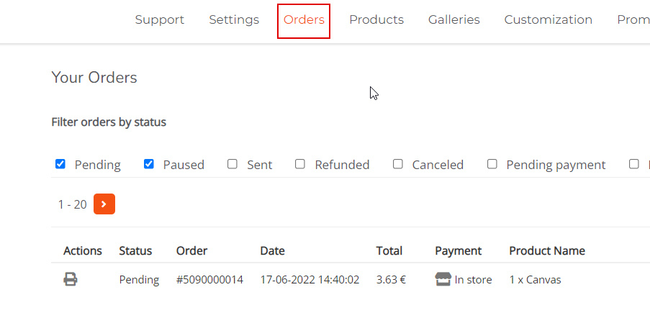650x318 pixels.
Task: Click the In store payment icon
Action: pos(443,279)
